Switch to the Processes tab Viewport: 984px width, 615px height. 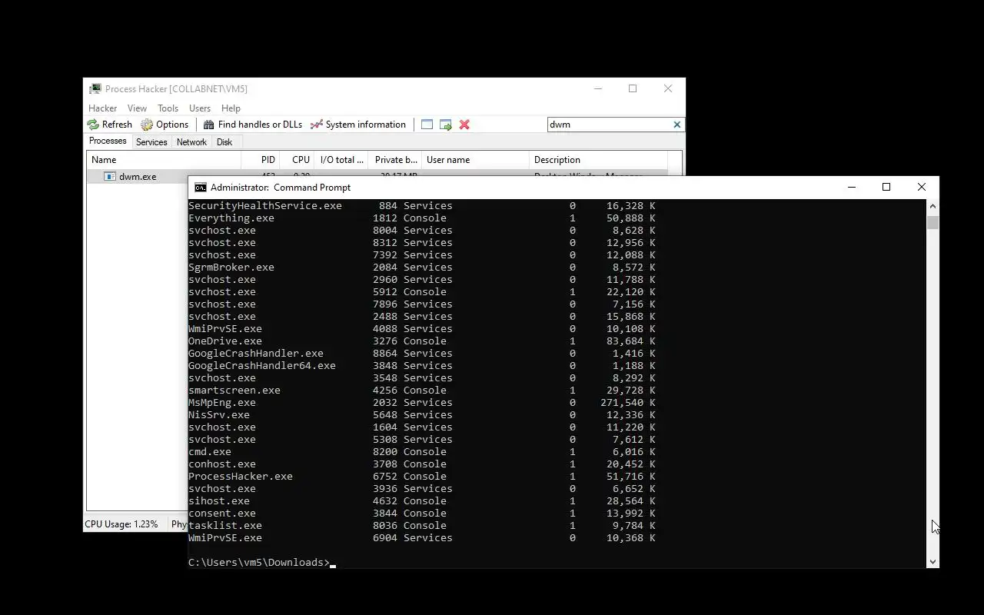(x=108, y=141)
